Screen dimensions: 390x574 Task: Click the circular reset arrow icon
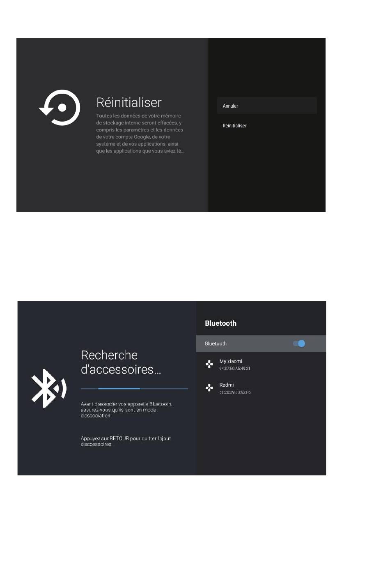(60, 108)
